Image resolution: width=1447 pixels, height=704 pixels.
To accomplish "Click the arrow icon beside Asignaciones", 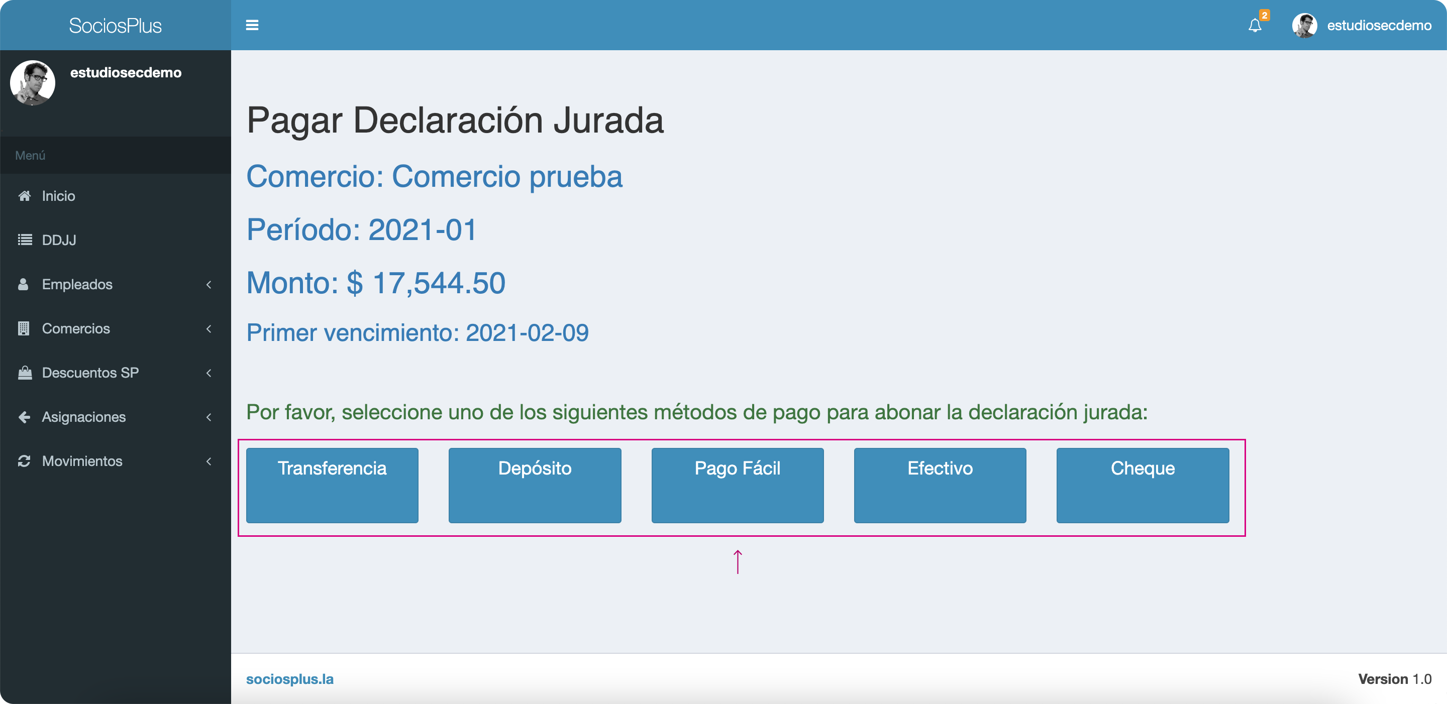I will 24,417.
